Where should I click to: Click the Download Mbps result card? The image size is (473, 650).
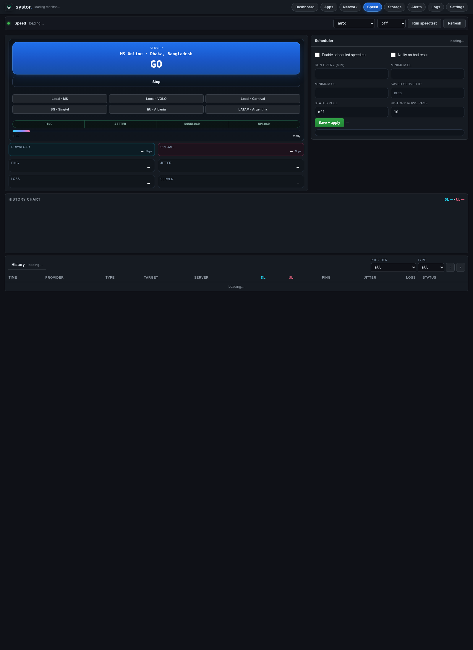(82, 149)
